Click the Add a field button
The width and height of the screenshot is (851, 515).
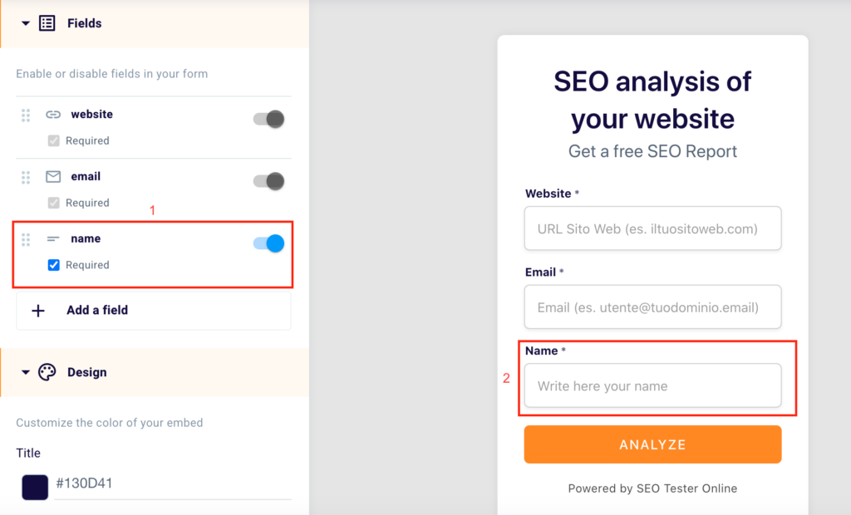154,311
